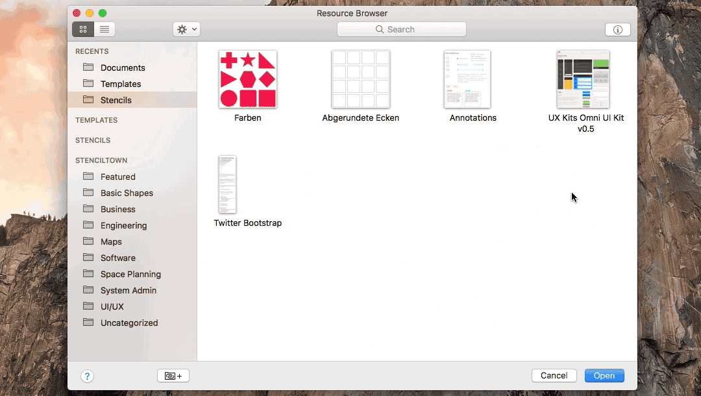Select the Farben stencil thumbnail
Image resolution: width=701 pixels, height=396 pixels.
248,79
